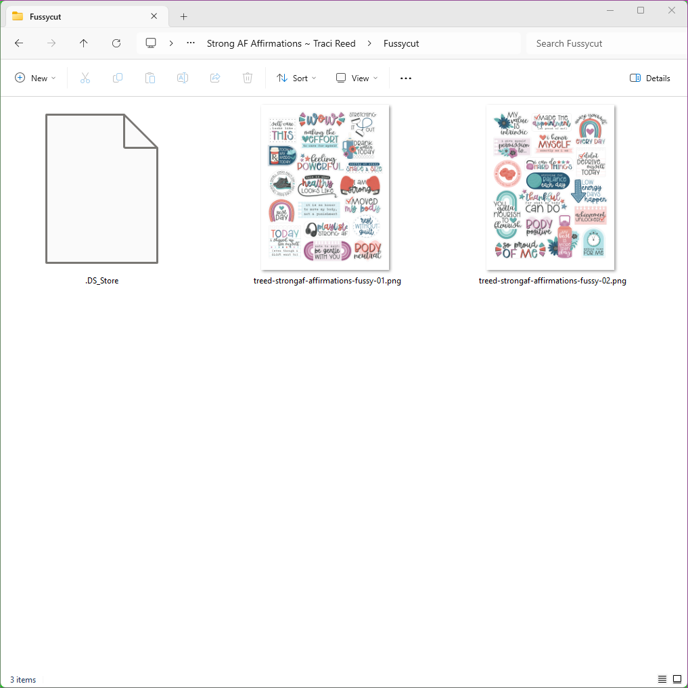Viewport: 688px width, 688px height.
Task: Select treed-strongaf-affirmations-fussy-01.png thumbnail
Action: (x=325, y=187)
